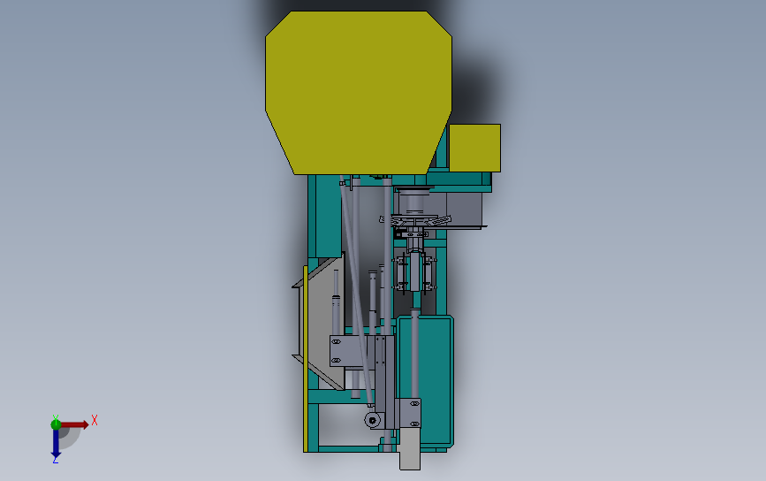This screenshot has width=766, height=481.
Task: Select the cylindrical motor under the hopper
Action: [x=413, y=202]
